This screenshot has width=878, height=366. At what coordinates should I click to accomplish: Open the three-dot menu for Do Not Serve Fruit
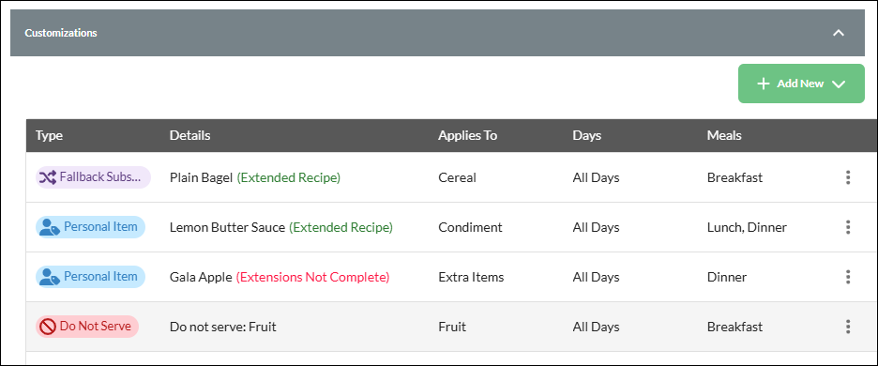848,327
